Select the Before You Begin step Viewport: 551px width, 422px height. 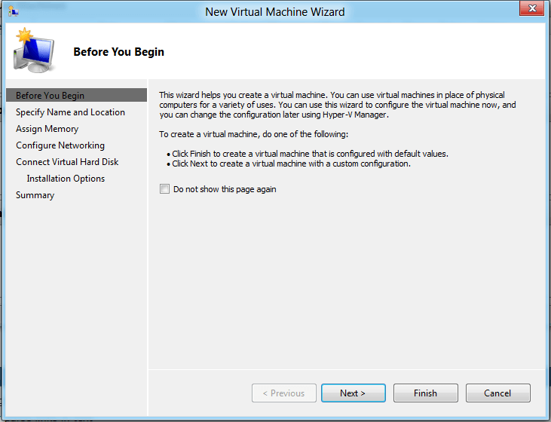(50, 96)
